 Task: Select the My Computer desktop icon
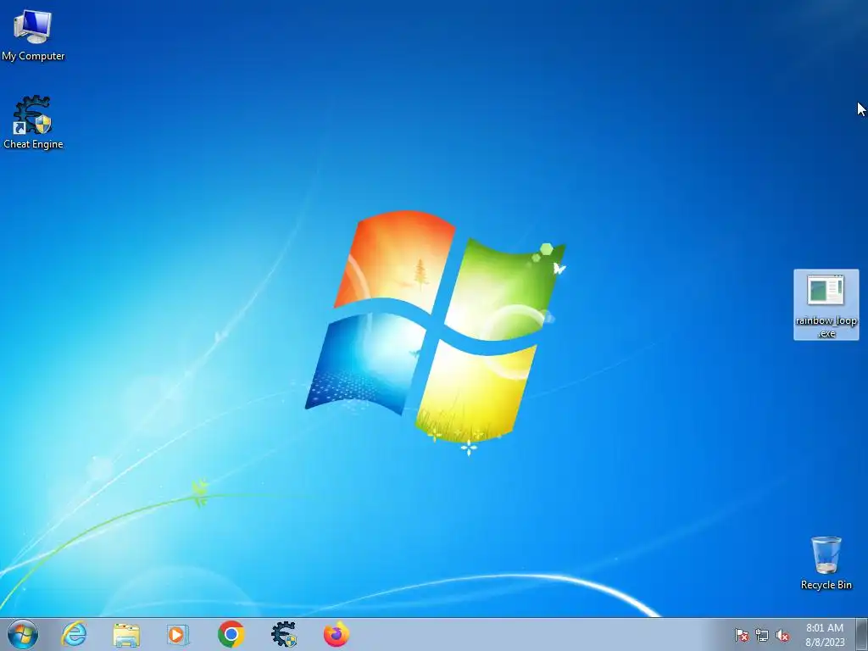[x=33, y=34]
